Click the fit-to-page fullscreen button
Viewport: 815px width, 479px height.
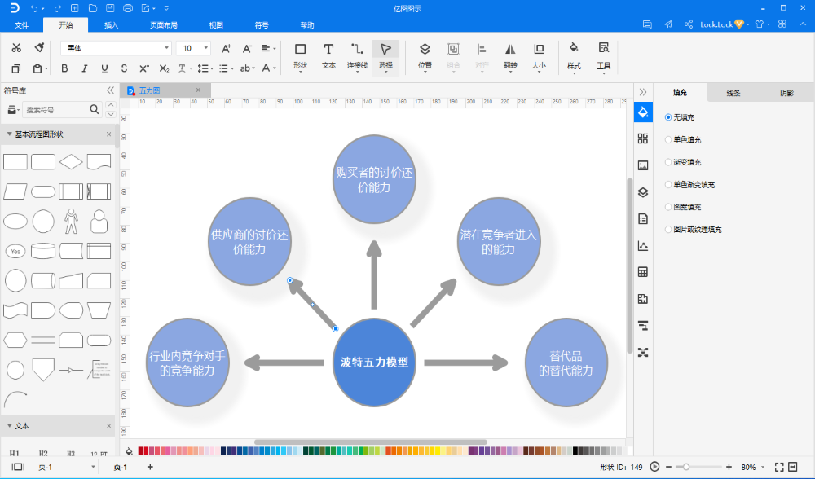click(x=779, y=467)
